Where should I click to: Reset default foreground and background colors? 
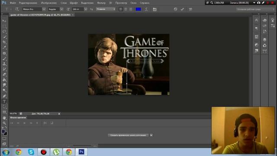click(x=2, y=127)
